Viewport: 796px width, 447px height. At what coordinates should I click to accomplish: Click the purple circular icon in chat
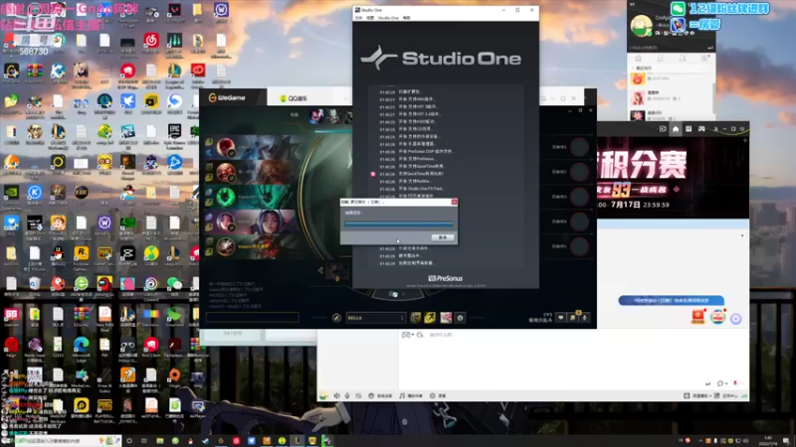pyautogui.click(x=735, y=318)
